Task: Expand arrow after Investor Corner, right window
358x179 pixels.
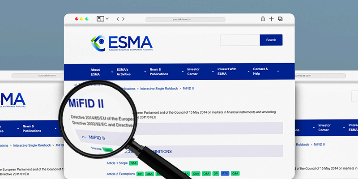Action: click(x=344, y=128)
